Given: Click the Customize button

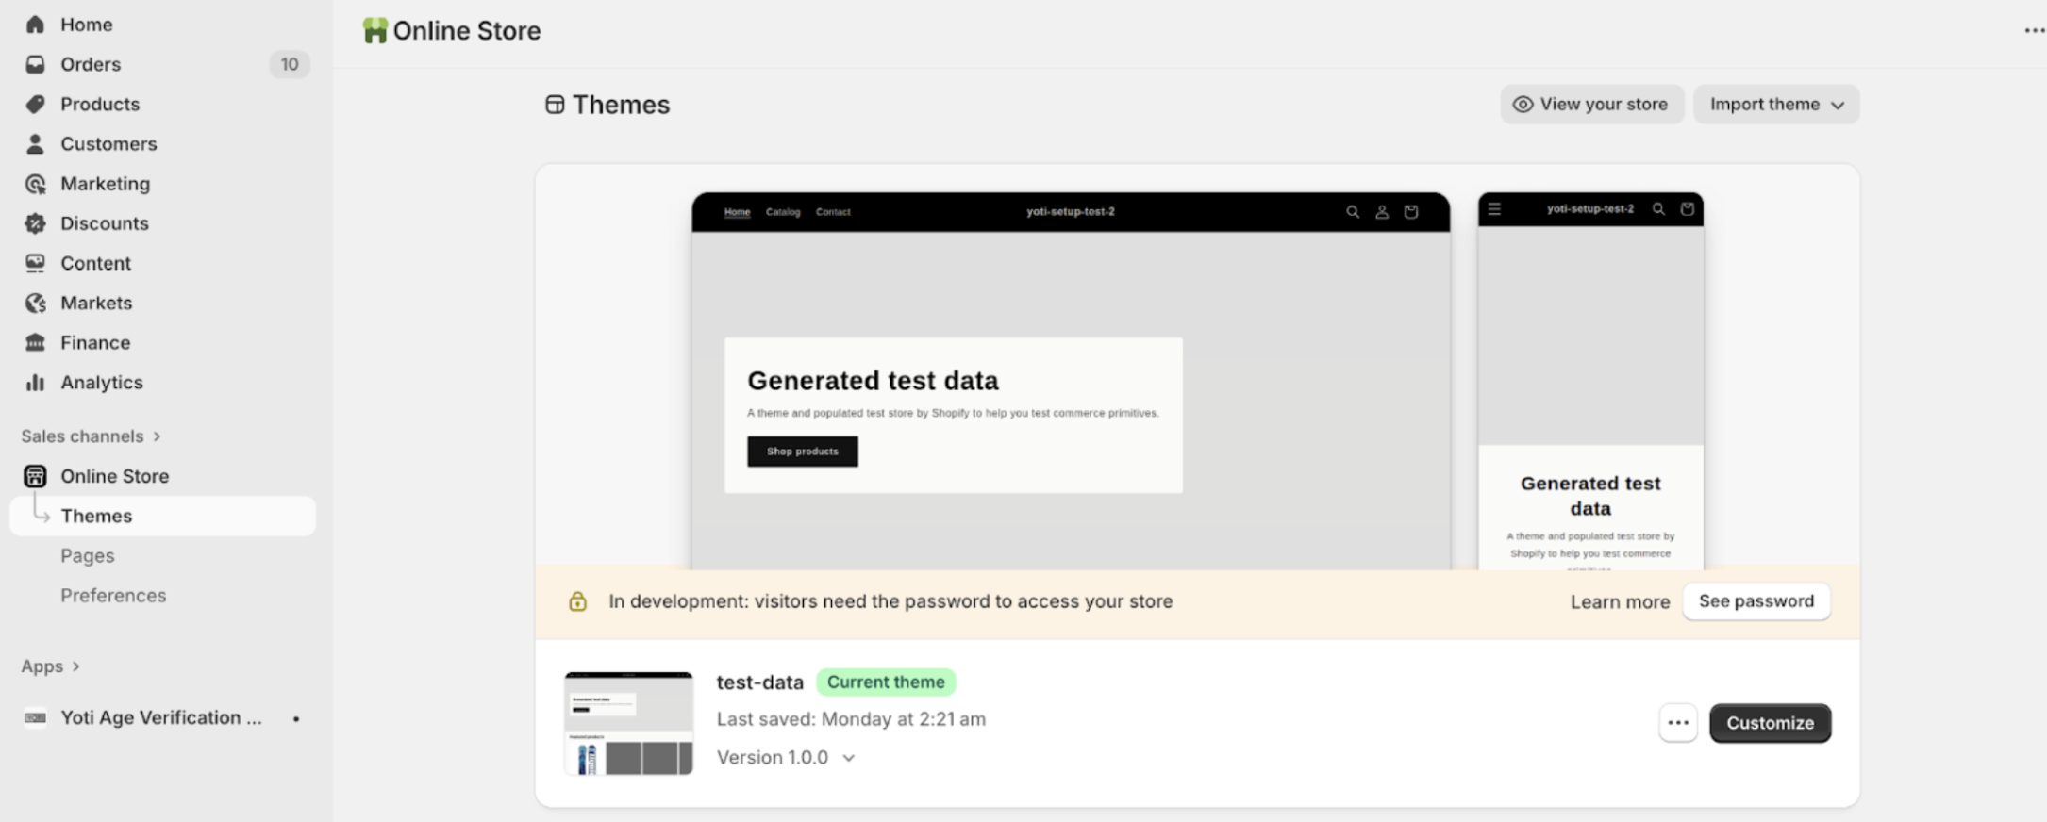Looking at the screenshot, I should coord(1770,723).
